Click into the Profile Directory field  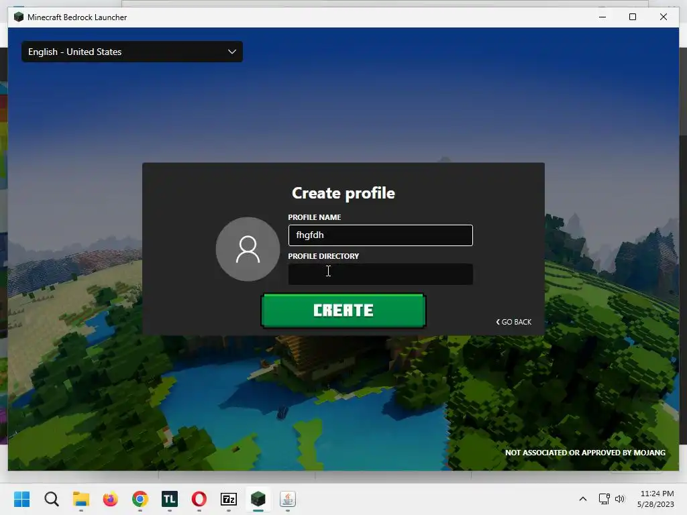point(380,274)
